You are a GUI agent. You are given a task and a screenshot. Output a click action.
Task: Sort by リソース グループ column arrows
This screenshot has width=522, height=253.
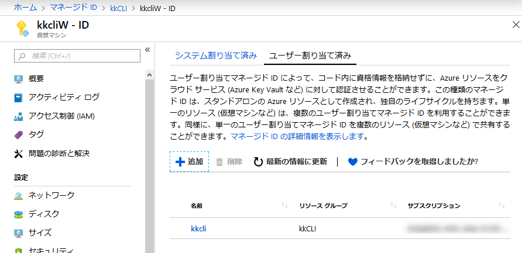393,206
